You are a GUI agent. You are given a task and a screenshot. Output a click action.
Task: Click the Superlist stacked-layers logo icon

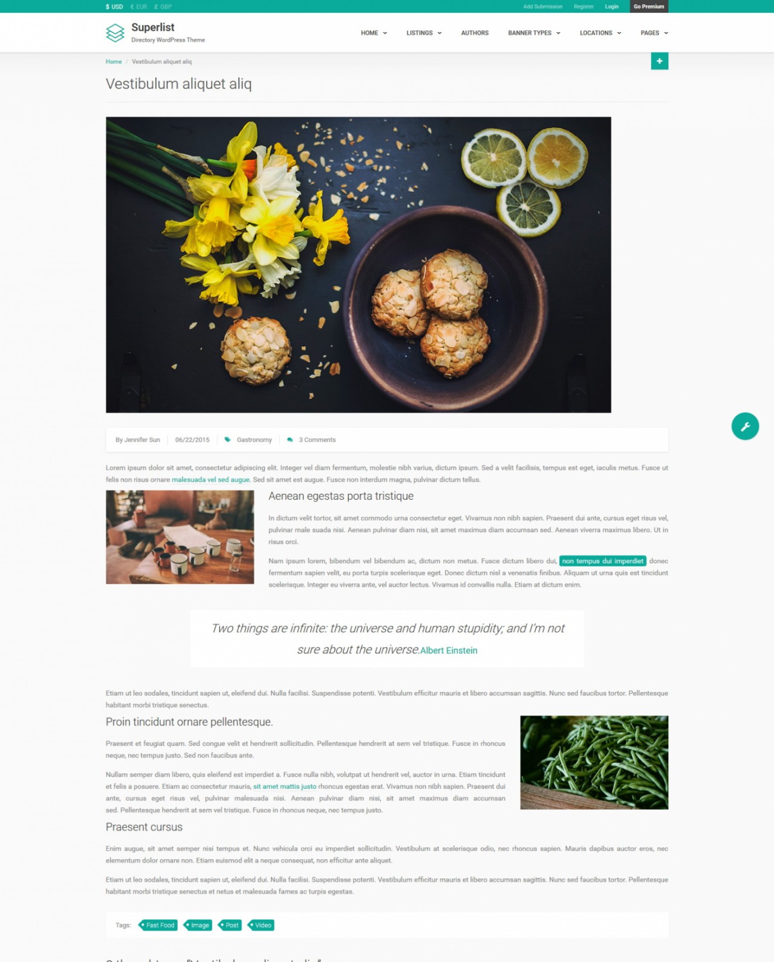115,33
